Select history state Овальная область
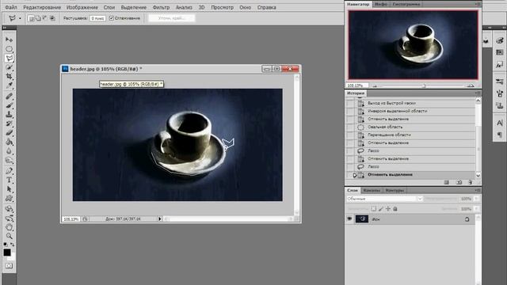 click(410, 127)
